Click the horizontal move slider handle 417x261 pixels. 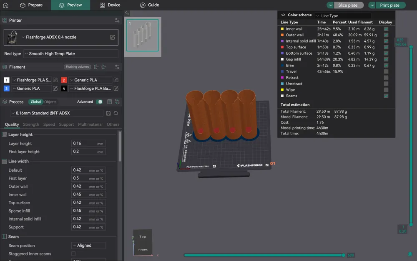coord(343,255)
